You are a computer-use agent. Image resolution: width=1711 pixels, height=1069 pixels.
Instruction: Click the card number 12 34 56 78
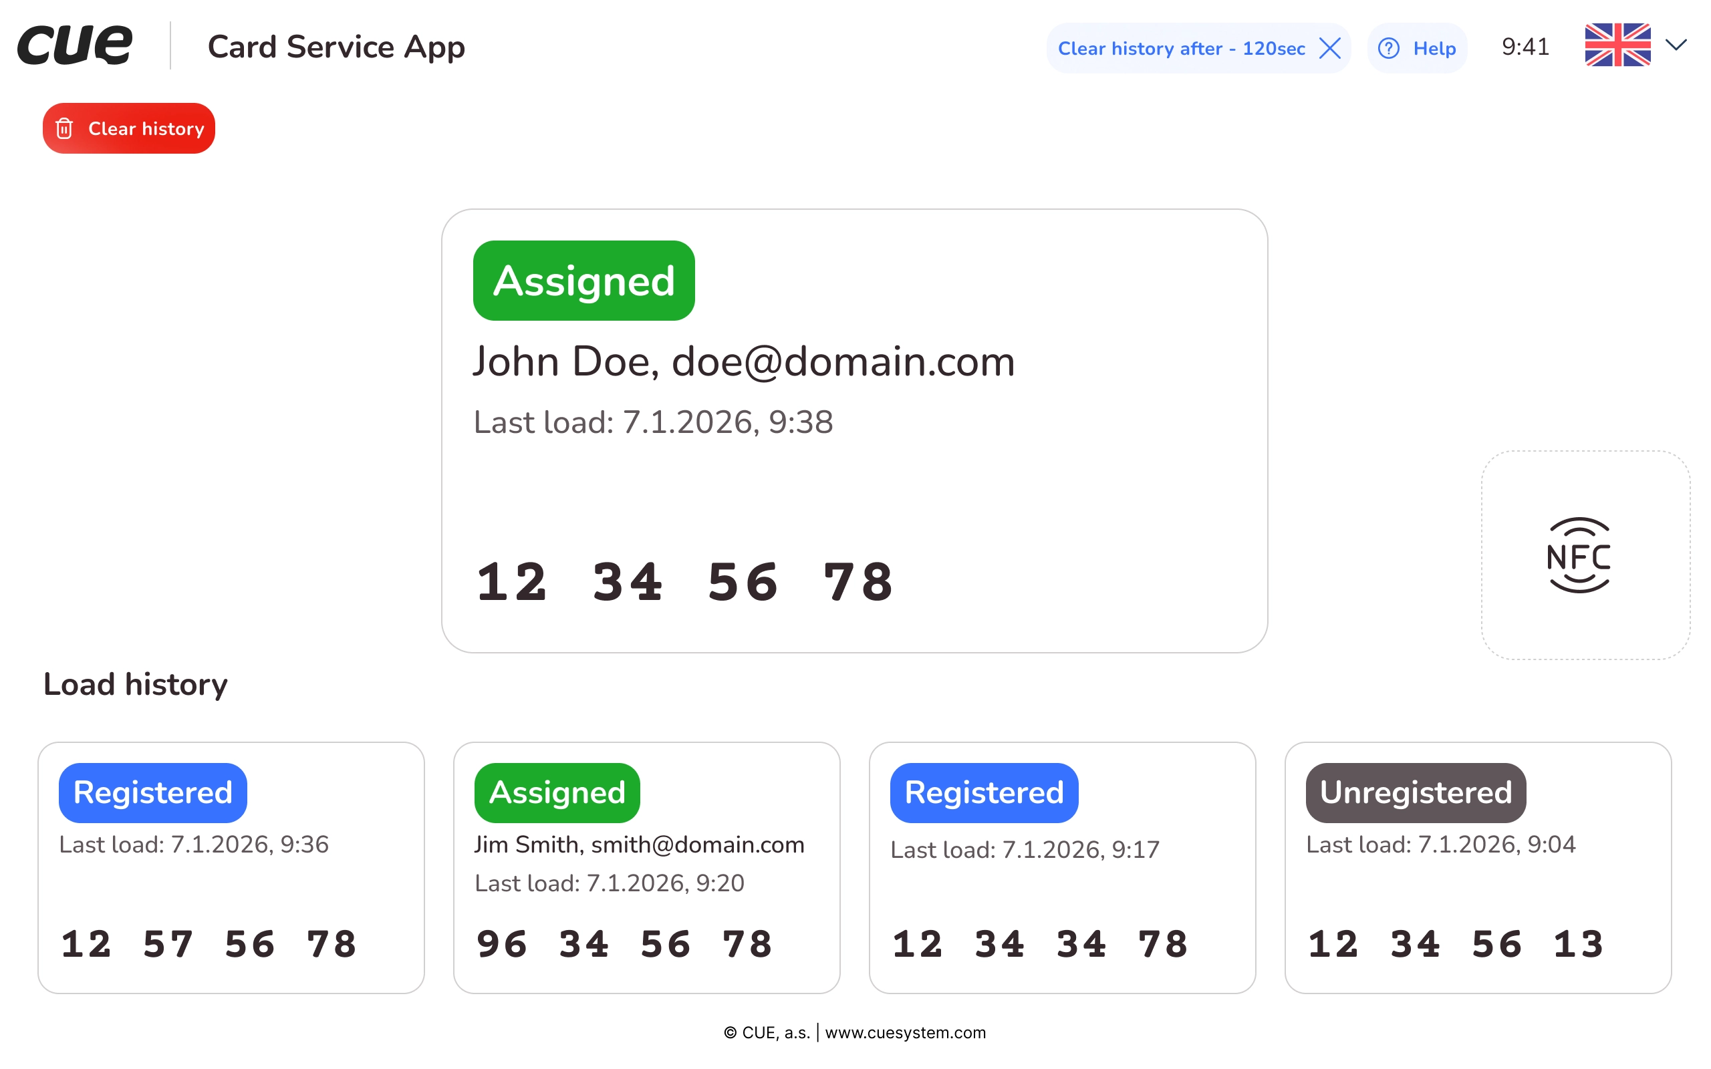click(684, 583)
